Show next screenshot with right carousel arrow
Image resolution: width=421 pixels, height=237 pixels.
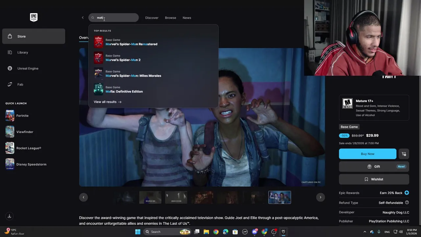(x=321, y=197)
